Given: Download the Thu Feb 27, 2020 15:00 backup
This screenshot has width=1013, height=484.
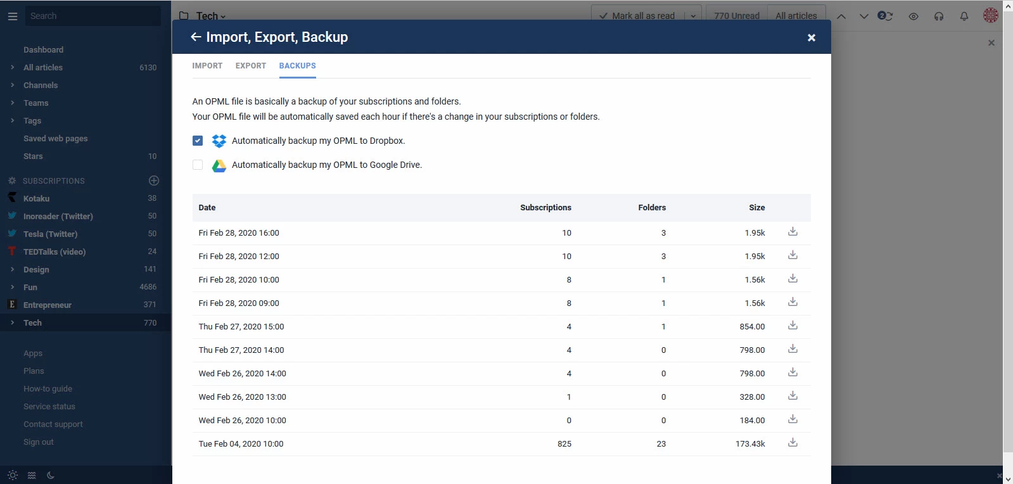Looking at the screenshot, I should pos(793,326).
